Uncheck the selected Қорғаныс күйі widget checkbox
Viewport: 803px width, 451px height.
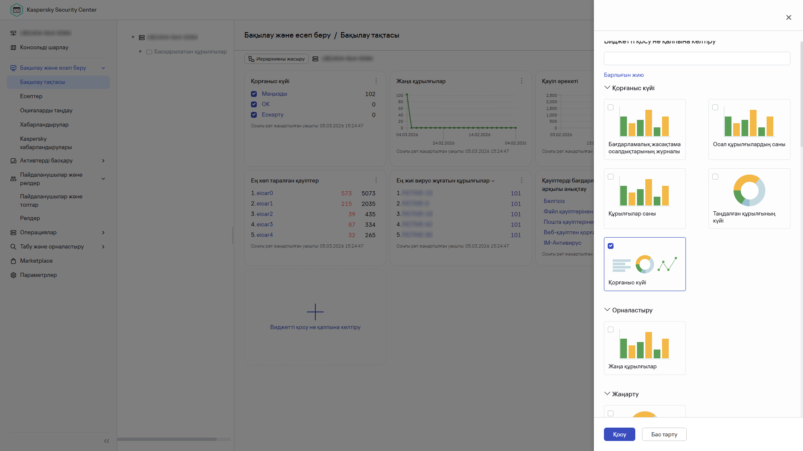point(611,246)
